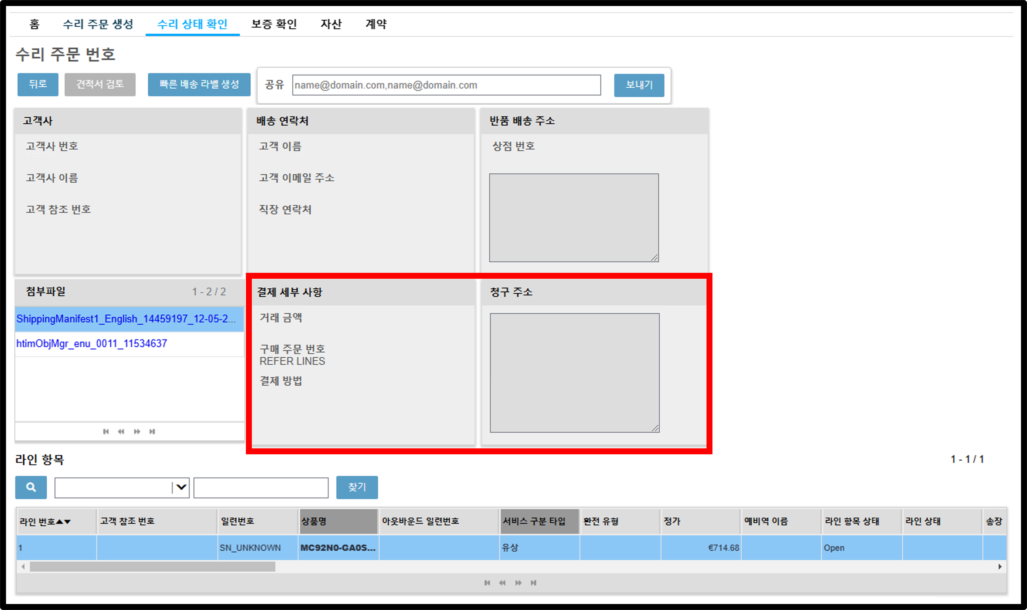Go to next page of attachments
Screen dimensions: 1027x610
tap(137, 431)
